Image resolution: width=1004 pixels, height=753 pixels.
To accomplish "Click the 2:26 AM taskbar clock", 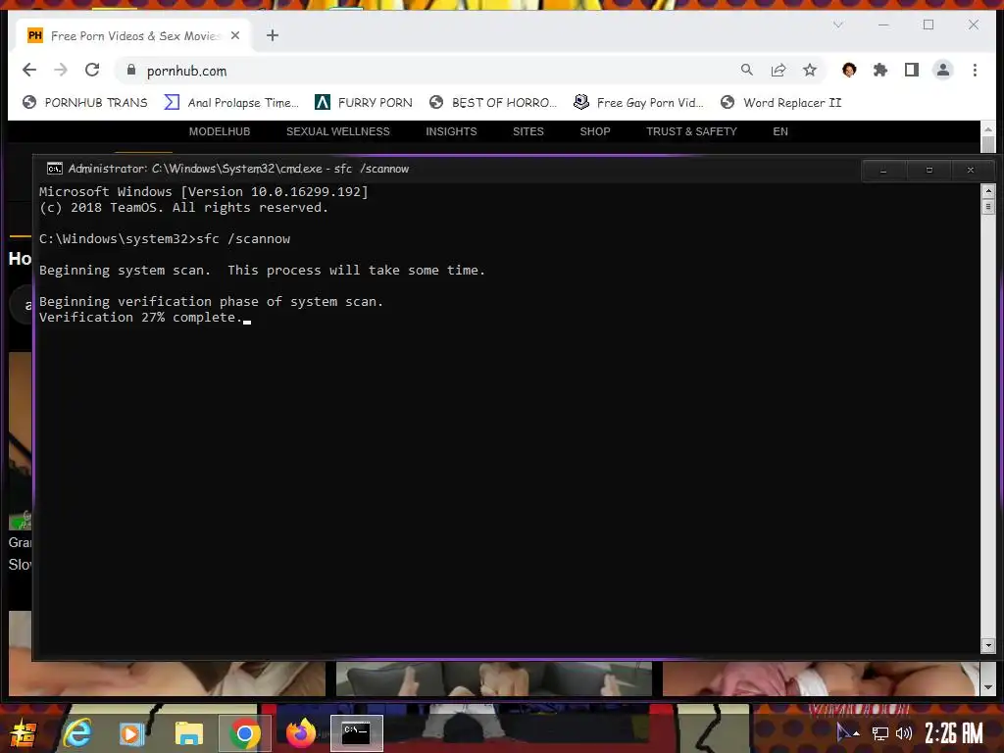I will coord(953,733).
